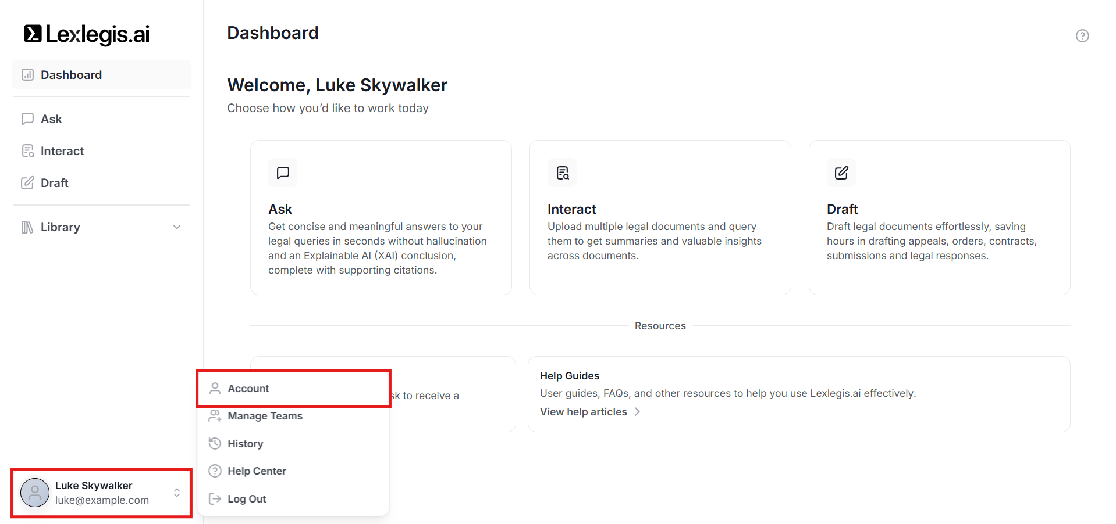
Task: Select Log Out from the menu
Action: [247, 499]
